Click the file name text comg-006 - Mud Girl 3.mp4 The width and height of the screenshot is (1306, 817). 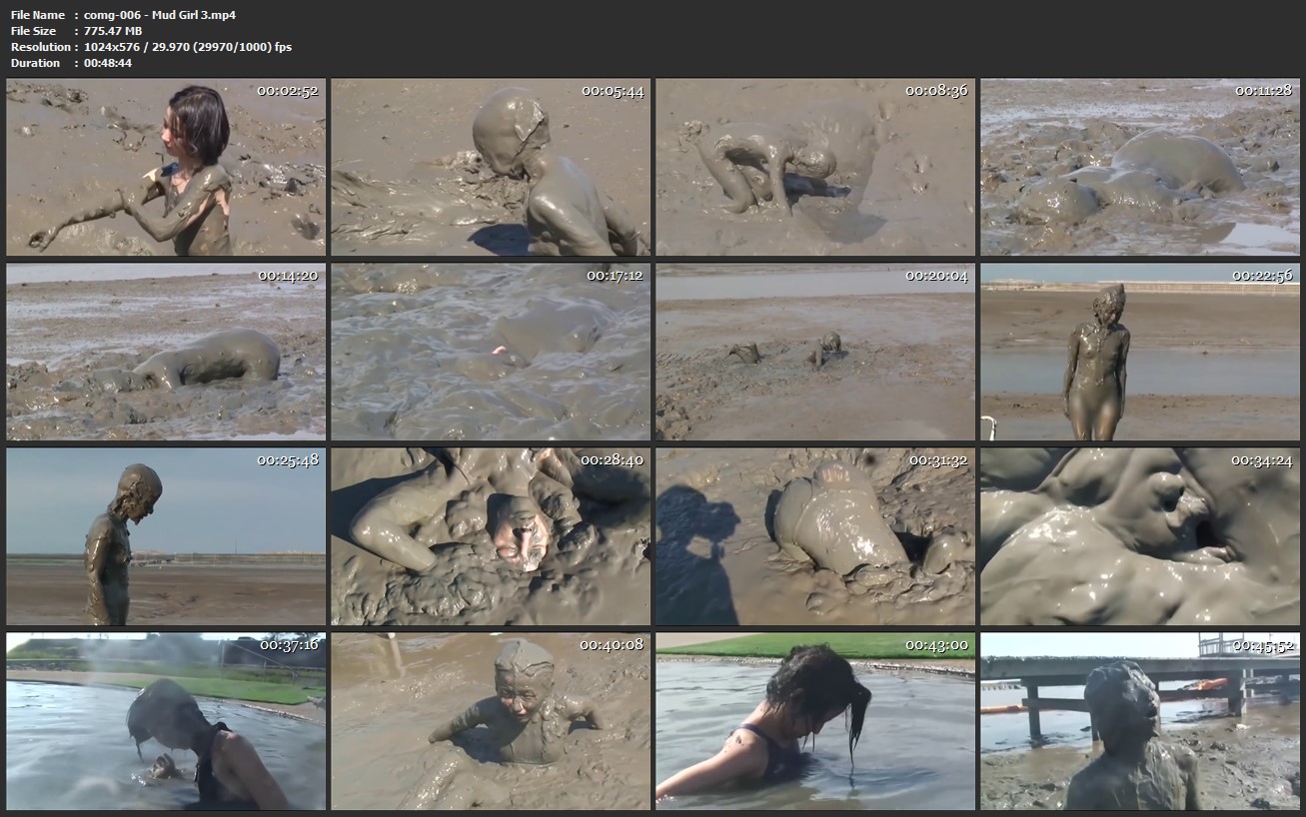[x=160, y=15]
